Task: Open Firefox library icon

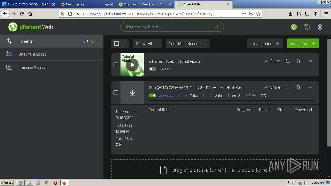Action: point(299,14)
